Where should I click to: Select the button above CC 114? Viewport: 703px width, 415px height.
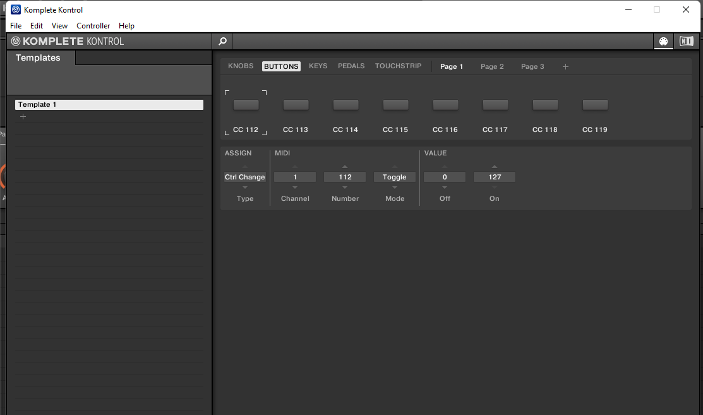tap(345, 105)
